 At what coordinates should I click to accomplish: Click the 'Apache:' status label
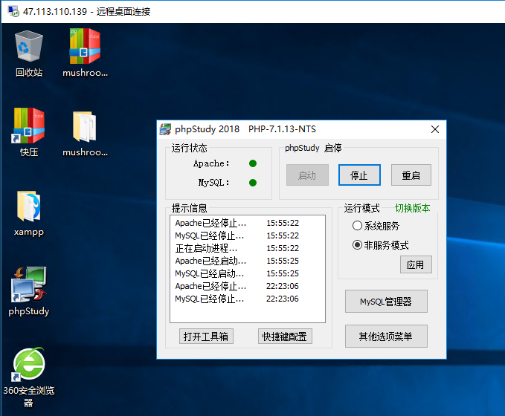[x=211, y=163]
